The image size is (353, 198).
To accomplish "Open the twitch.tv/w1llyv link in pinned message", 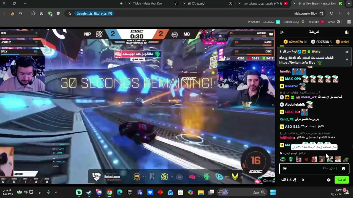I will pos(297,63).
